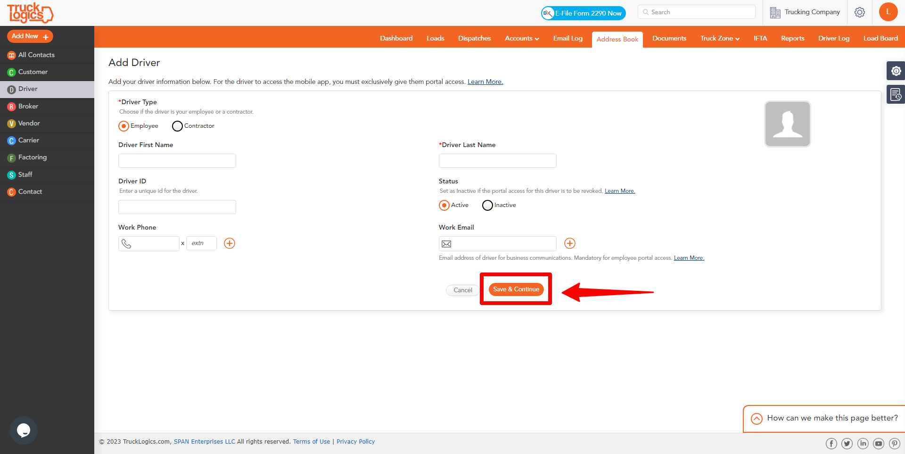Click the Save & Continue button
Image resolution: width=905 pixels, height=454 pixels.
tap(516, 289)
